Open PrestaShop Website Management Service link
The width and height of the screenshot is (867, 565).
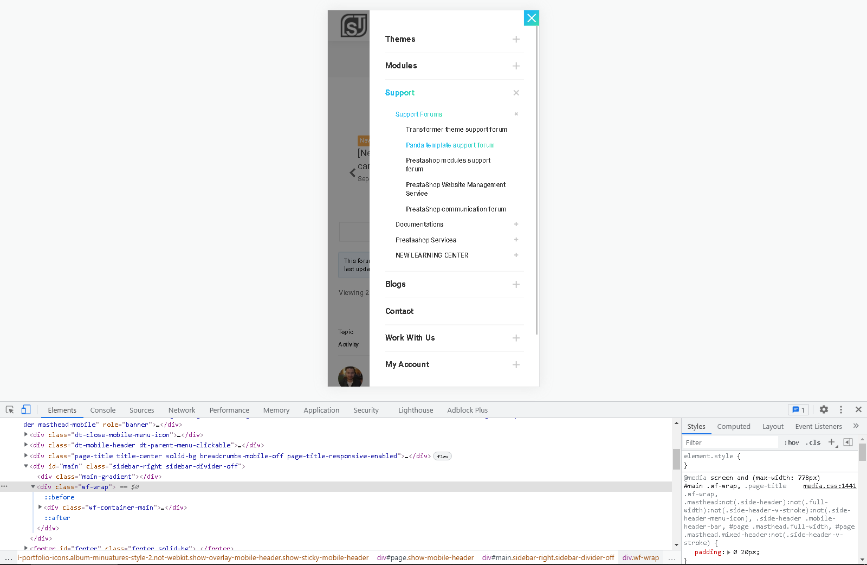(456, 189)
